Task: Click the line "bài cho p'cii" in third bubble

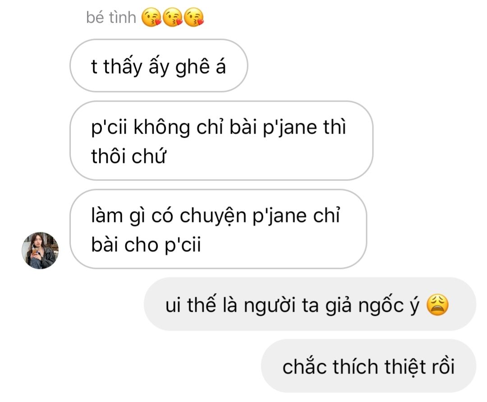Action: click(x=146, y=245)
